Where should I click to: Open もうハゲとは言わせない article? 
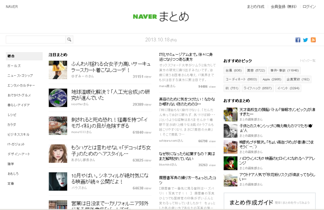pyautogui.click(x=111, y=151)
